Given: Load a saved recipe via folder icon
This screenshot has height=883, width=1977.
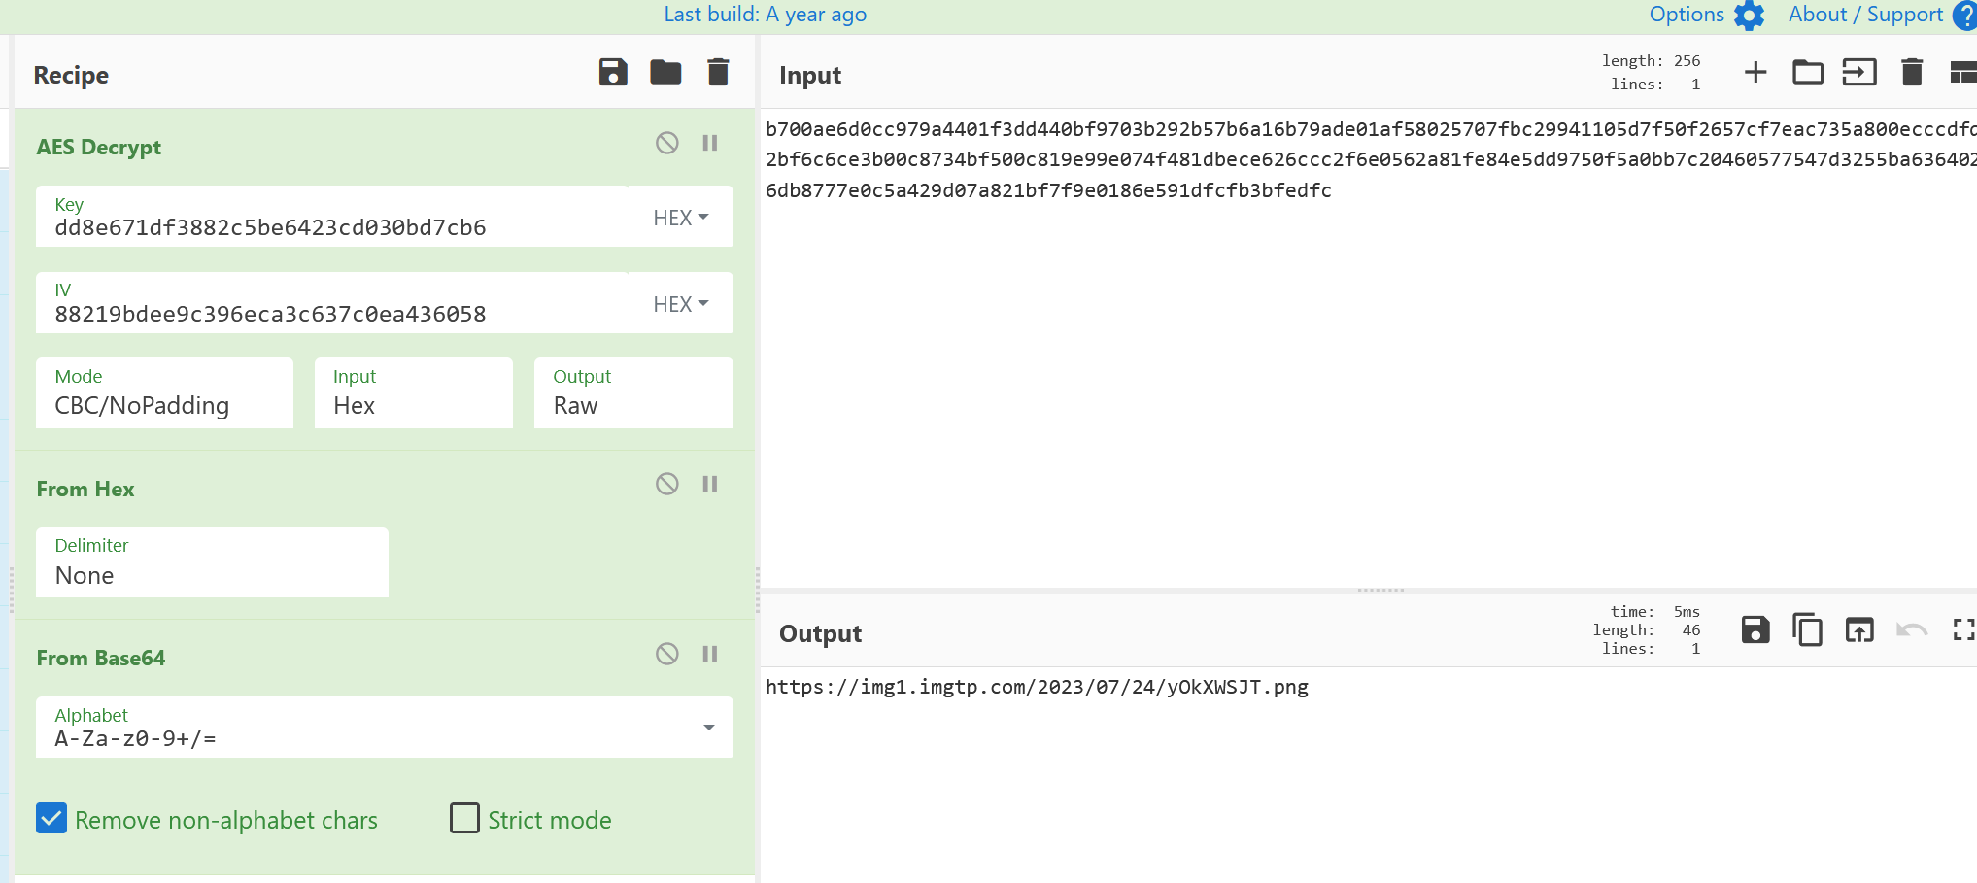Looking at the screenshot, I should pyautogui.click(x=665, y=73).
